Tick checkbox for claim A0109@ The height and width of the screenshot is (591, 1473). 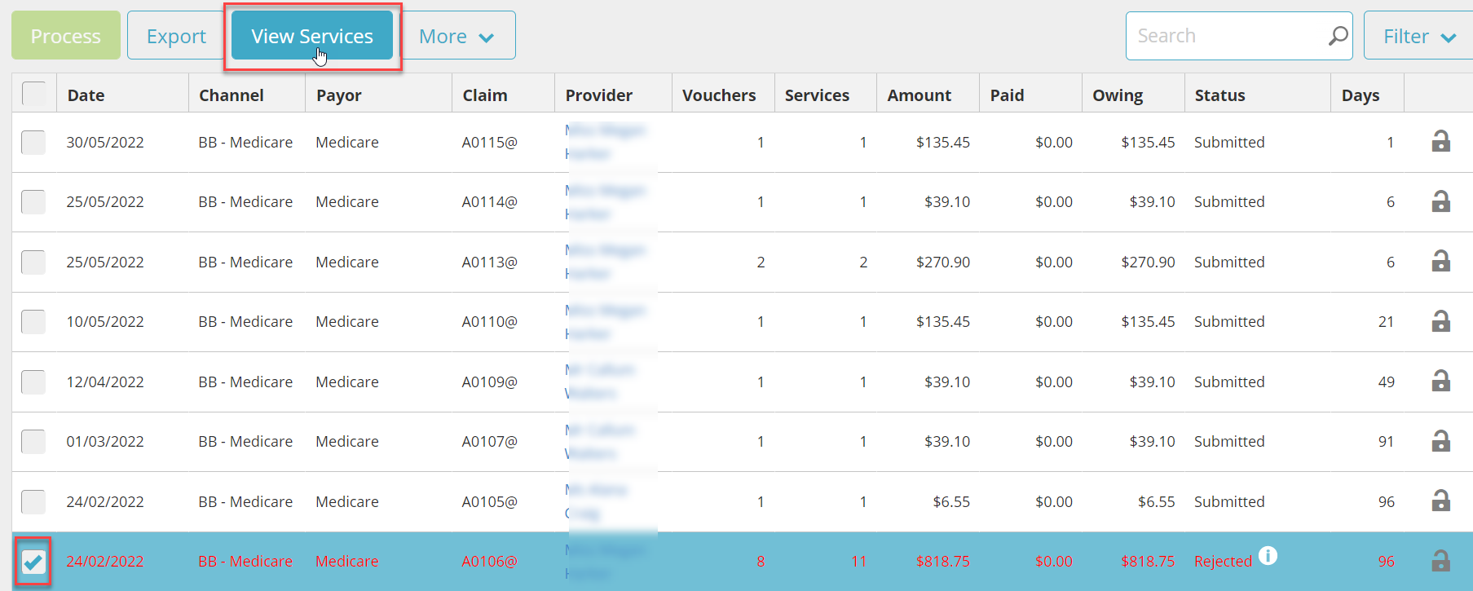pos(33,382)
